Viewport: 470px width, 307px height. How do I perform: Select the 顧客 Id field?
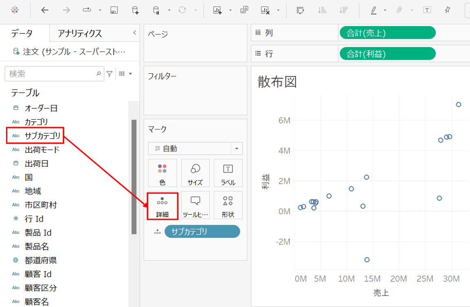tap(38, 274)
